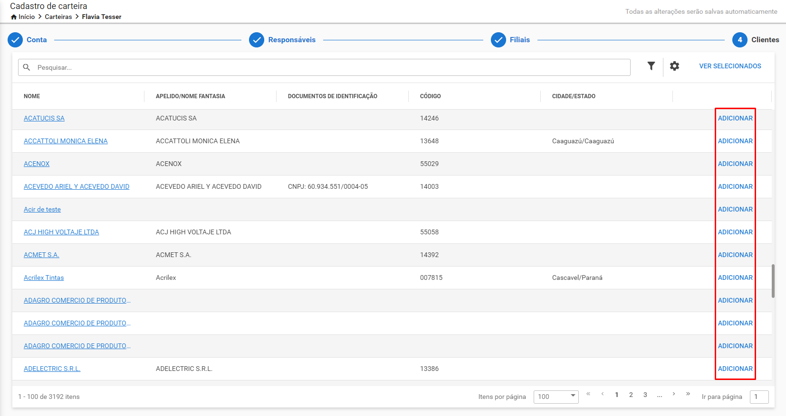
Task: Add ACCATTOLI MONICA ELENA with ADICIONAR
Action: point(735,141)
